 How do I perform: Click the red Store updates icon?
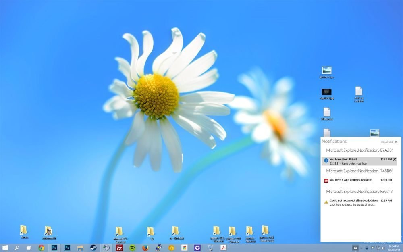pyautogui.click(x=326, y=181)
